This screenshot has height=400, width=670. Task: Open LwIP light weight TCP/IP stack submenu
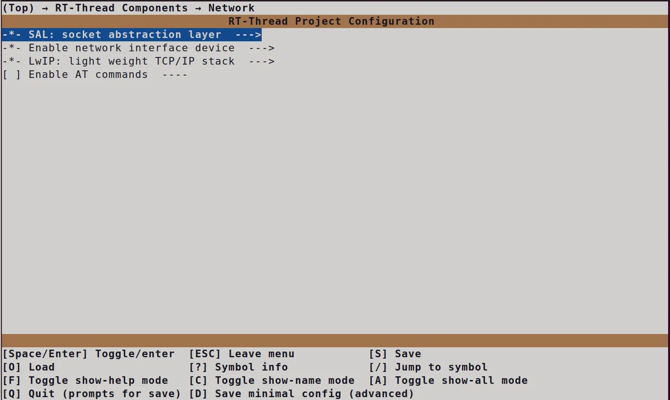tap(138, 61)
